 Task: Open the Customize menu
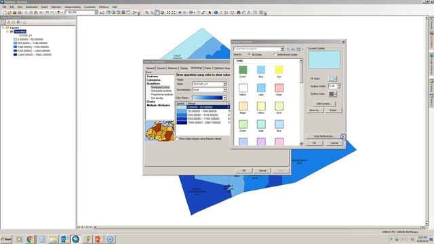90,7
